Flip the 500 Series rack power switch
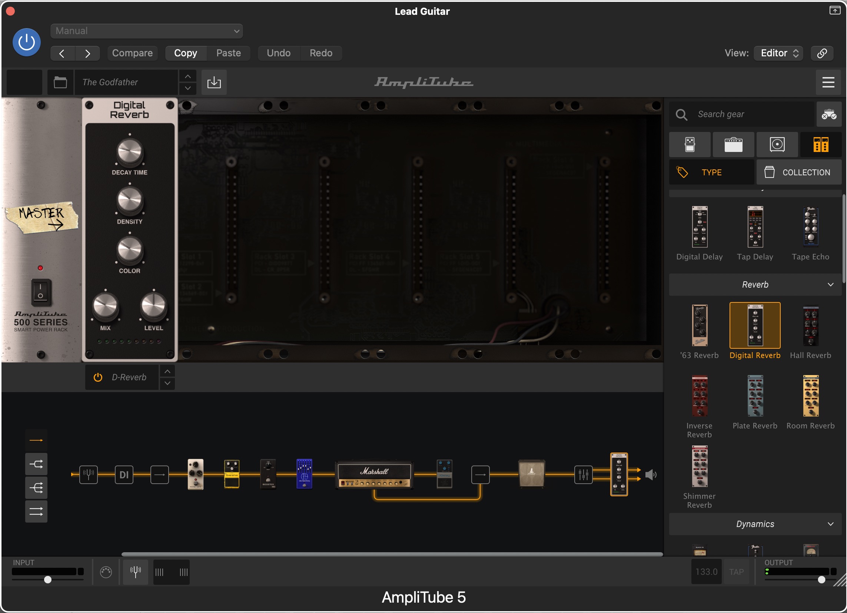This screenshot has width=847, height=613. coord(40,292)
